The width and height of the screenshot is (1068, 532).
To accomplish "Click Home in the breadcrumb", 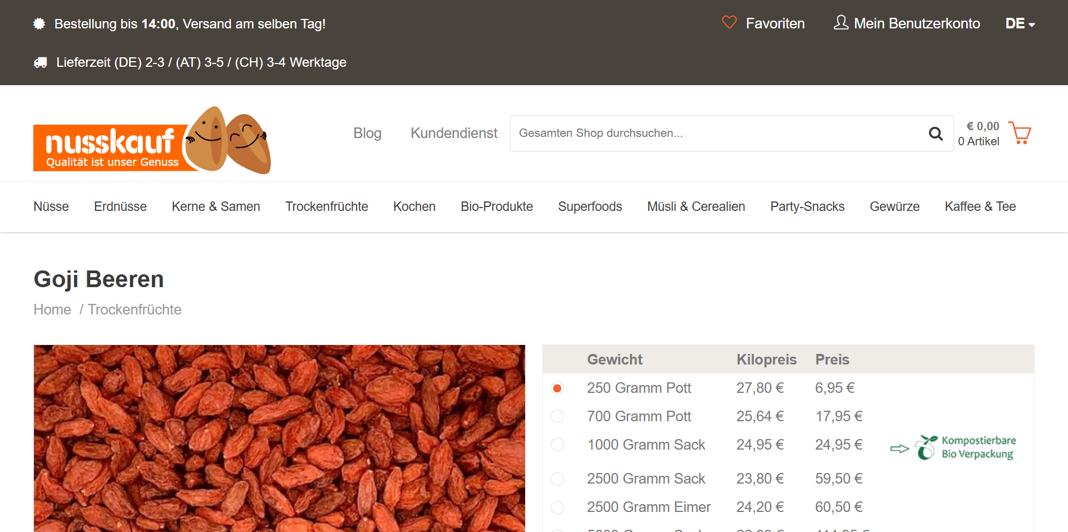I will pos(52,309).
